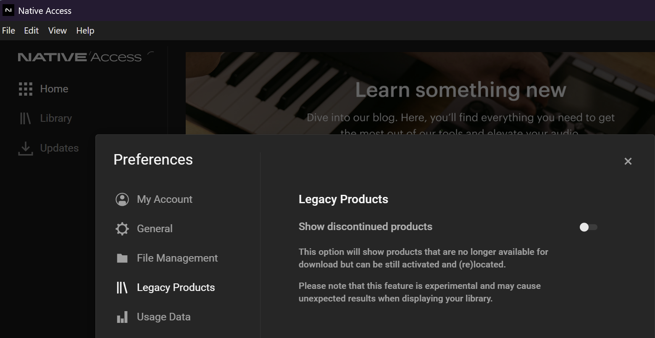The height and width of the screenshot is (338, 655).
Task: Click the File Management folder icon
Action: click(x=122, y=258)
